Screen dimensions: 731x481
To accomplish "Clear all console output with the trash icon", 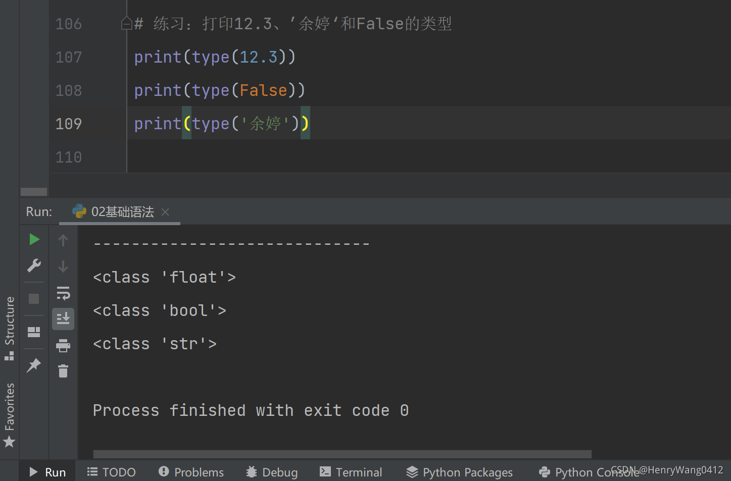I will point(63,371).
